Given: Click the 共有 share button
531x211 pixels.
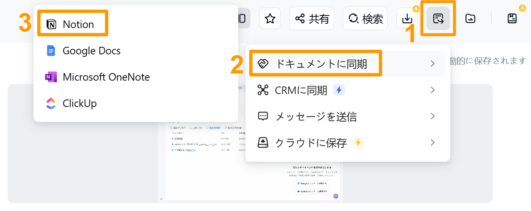Looking at the screenshot, I should click(311, 18).
